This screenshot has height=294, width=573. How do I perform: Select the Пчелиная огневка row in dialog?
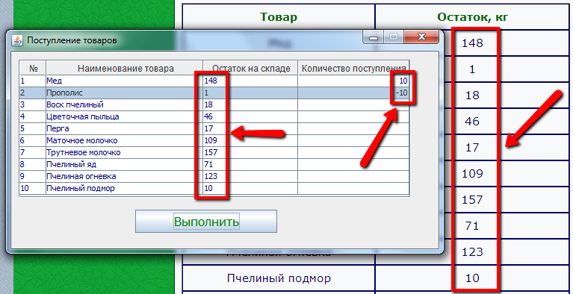click(x=214, y=176)
